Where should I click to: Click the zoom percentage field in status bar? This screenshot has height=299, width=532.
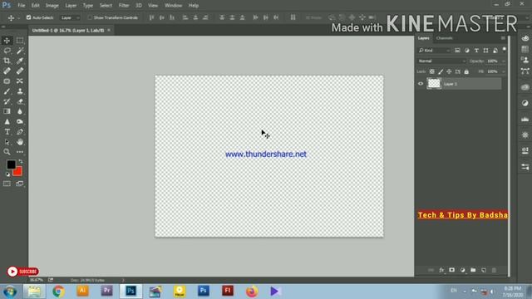tap(37, 280)
